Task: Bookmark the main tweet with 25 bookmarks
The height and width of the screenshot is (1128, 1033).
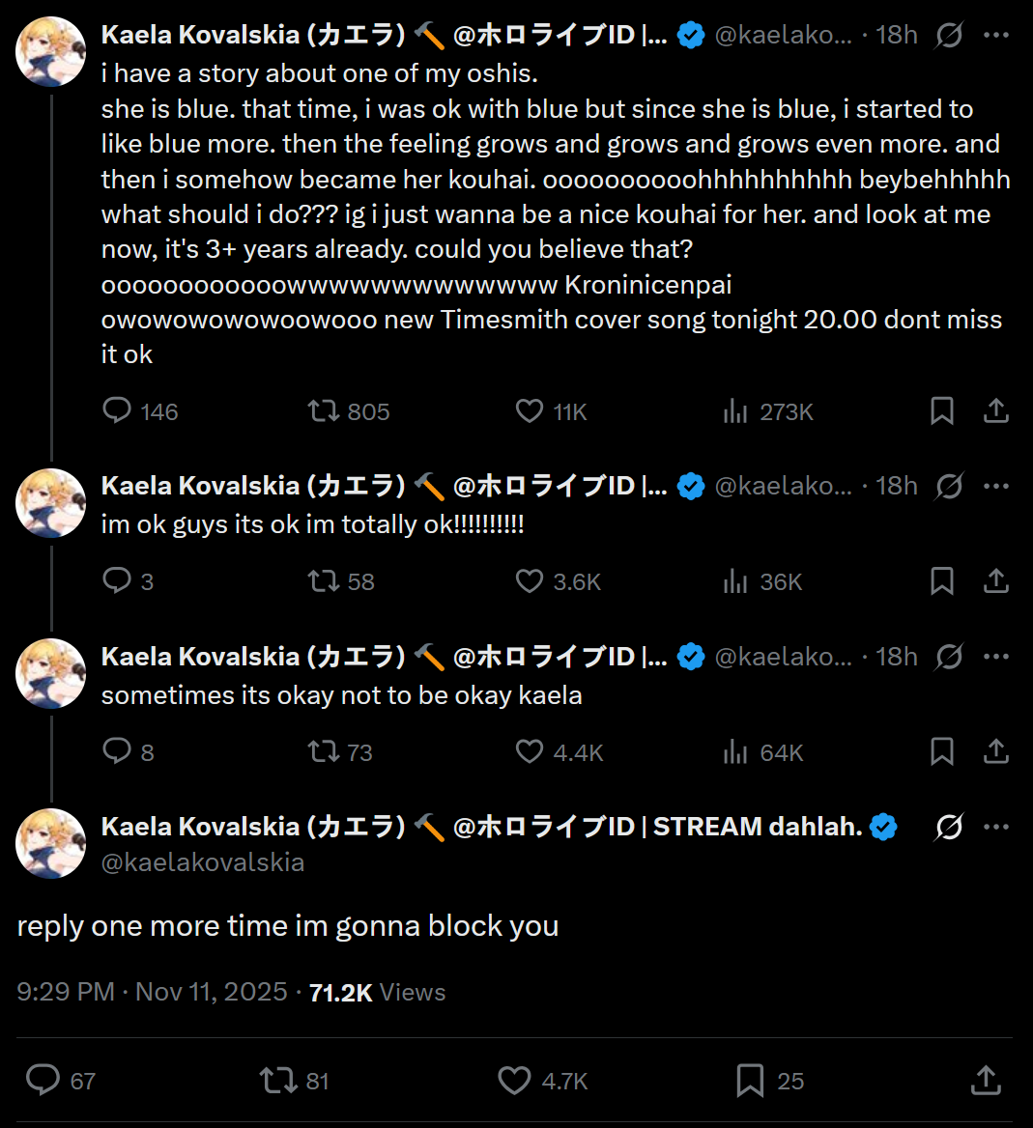Action: coord(750,1081)
